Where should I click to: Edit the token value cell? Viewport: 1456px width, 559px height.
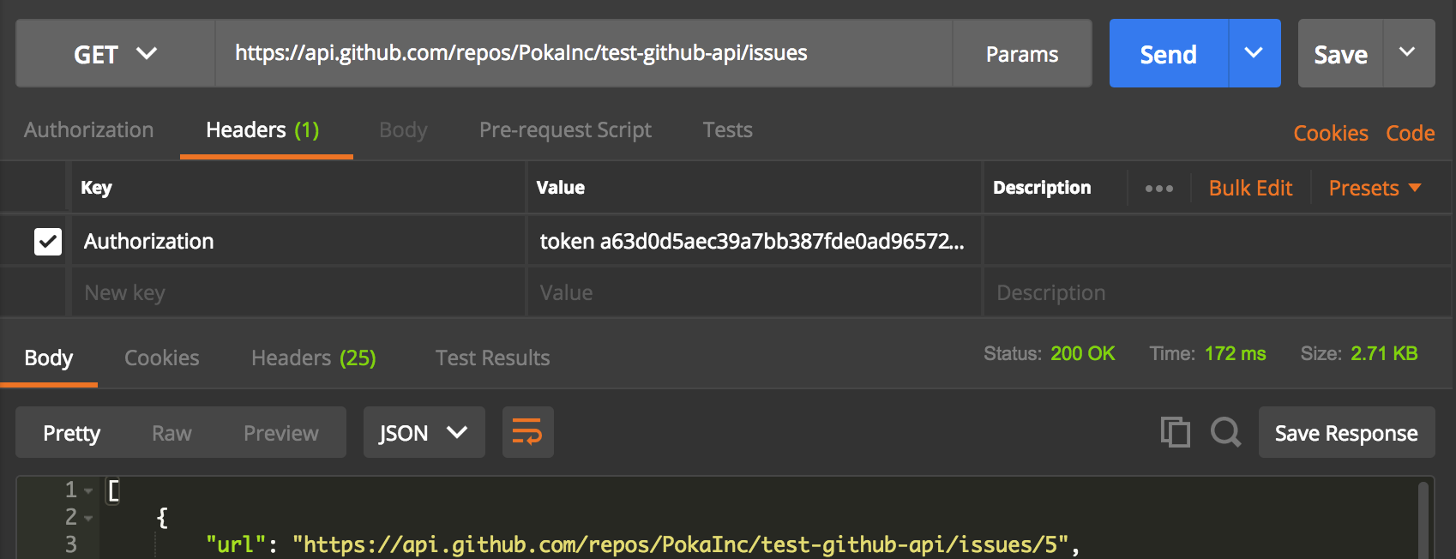[753, 242]
